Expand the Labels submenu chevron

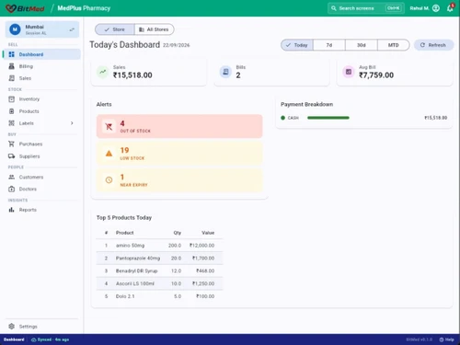pyautogui.click(x=72, y=123)
